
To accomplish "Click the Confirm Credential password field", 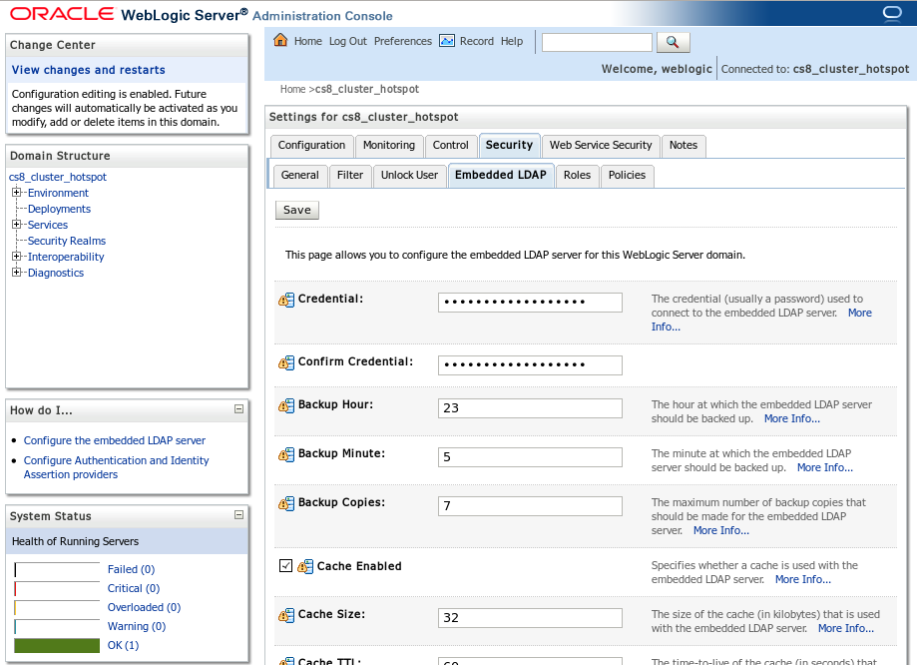I will pos(530,365).
